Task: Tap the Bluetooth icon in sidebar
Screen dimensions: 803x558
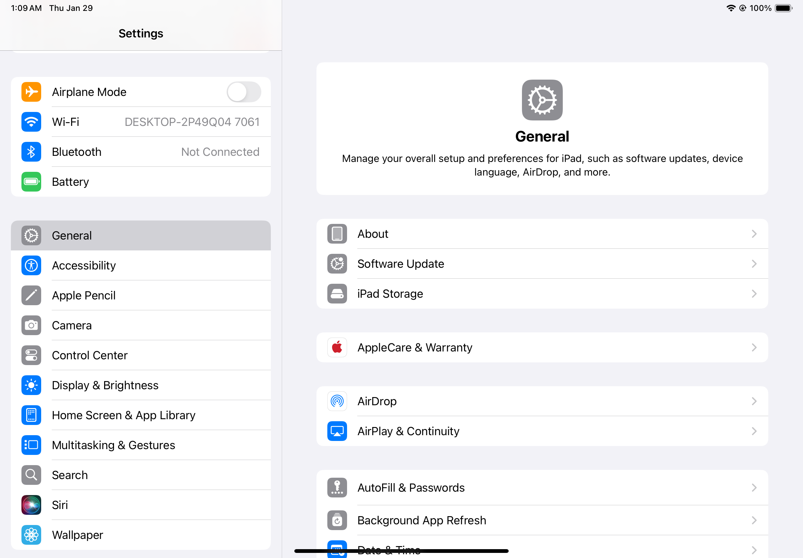Action: 31,152
